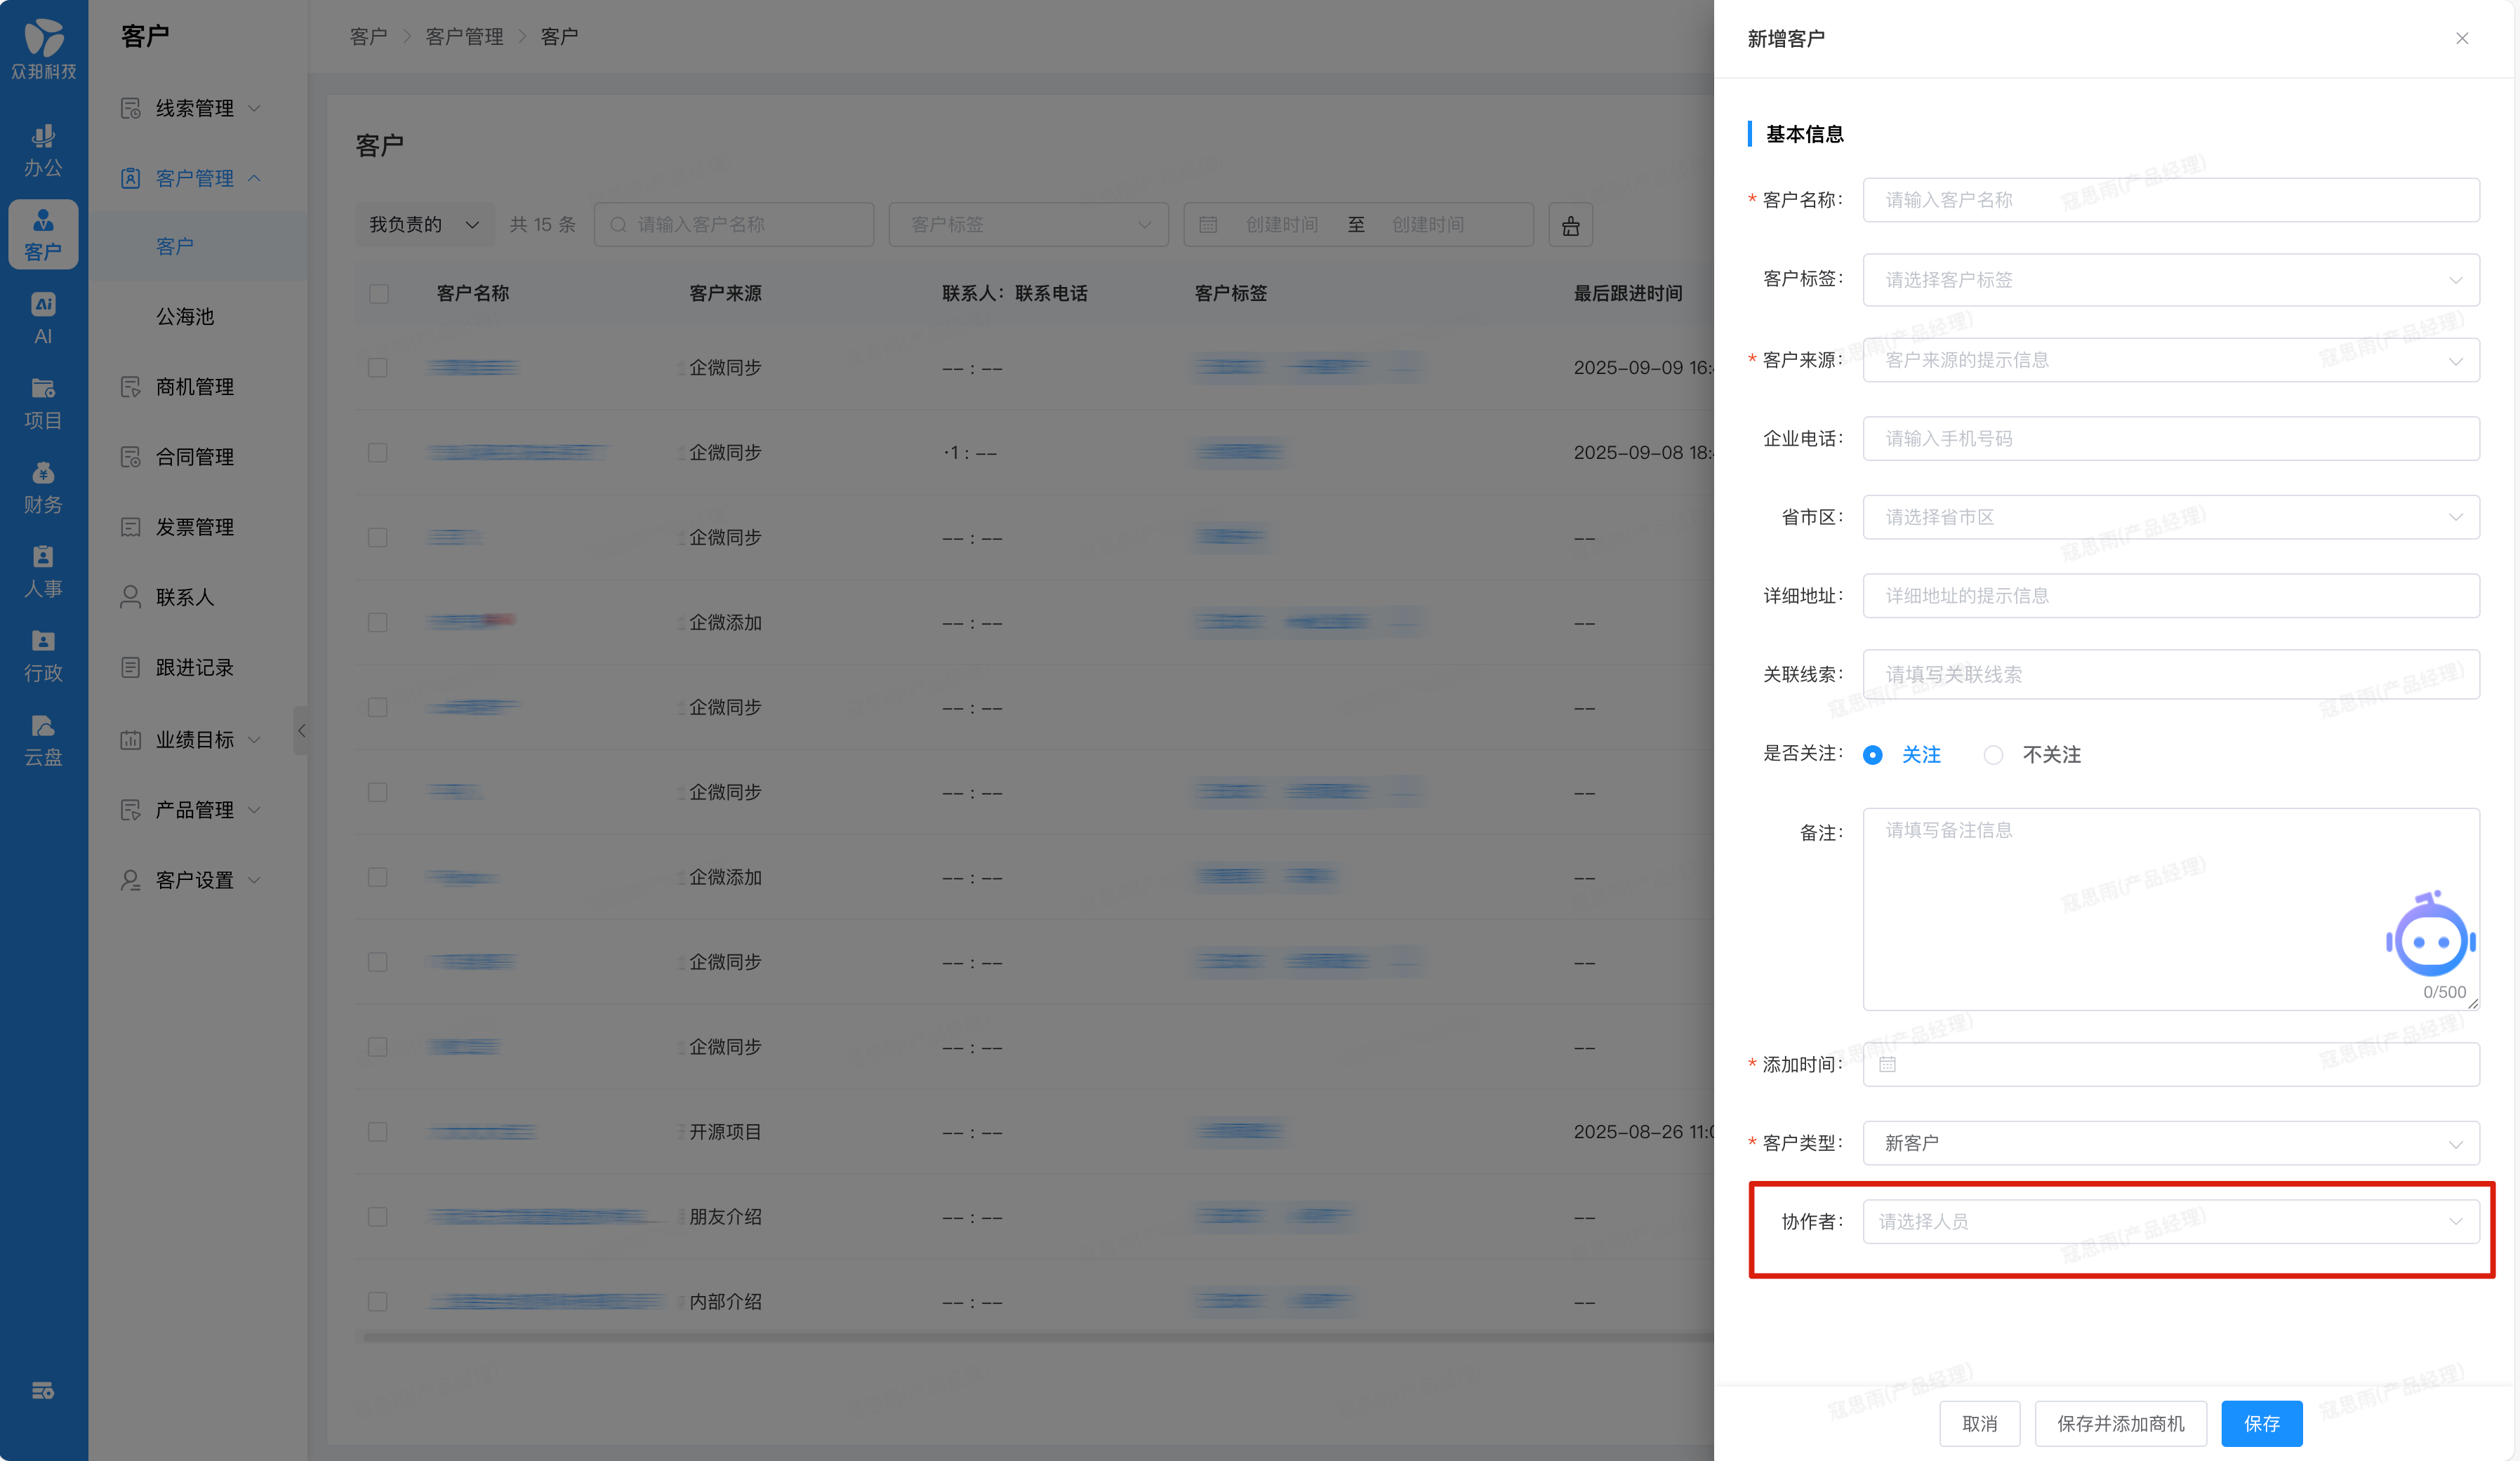This screenshot has width=2520, height=1461.
Task: Tick the select-all checkbox in table header
Action: click(x=378, y=294)
